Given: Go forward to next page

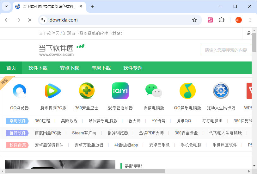Looking at the screenshot, I should click(18, 20).
